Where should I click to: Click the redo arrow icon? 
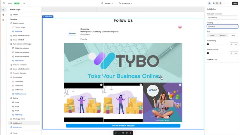pyautogui.click(x=228, y=3)
